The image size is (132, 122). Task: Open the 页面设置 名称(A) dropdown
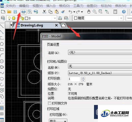(100, 52)
